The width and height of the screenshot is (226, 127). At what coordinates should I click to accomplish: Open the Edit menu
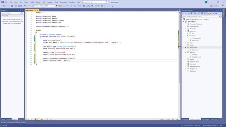click(11, 2)
